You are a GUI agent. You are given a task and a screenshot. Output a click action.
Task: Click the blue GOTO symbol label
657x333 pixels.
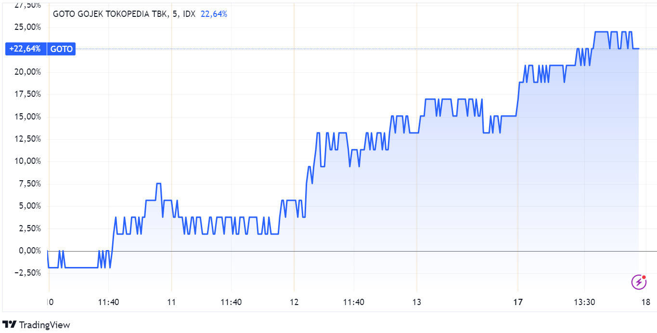[61, 49]
